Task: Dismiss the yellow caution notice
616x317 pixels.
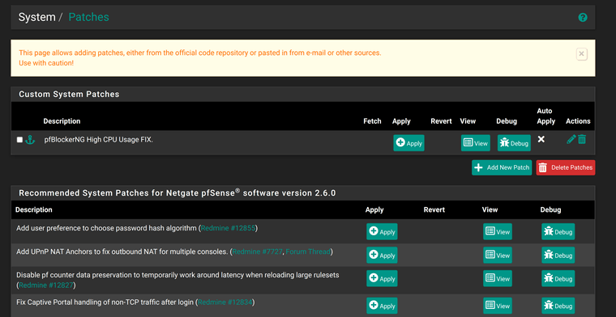Action: tap(582, 54)
